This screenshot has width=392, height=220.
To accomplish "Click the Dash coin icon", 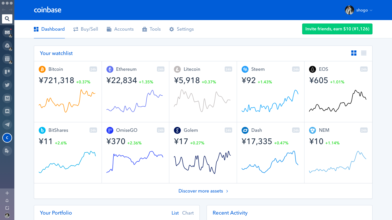I will (245, 130).
